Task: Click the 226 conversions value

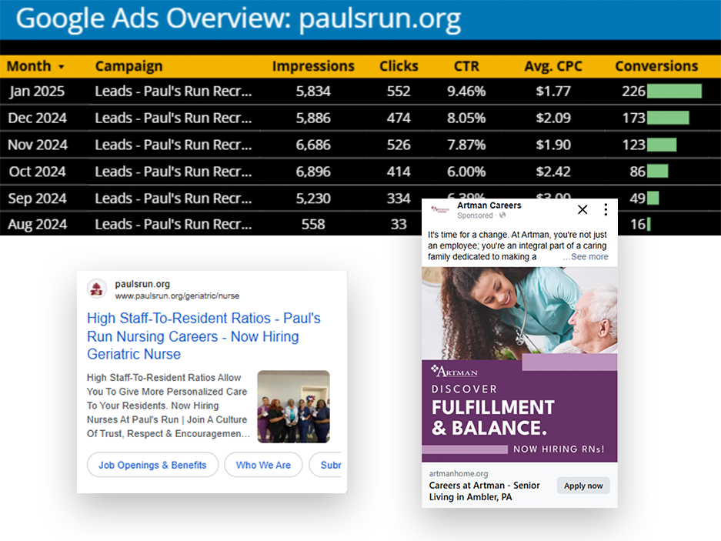Action: point(633,91)
